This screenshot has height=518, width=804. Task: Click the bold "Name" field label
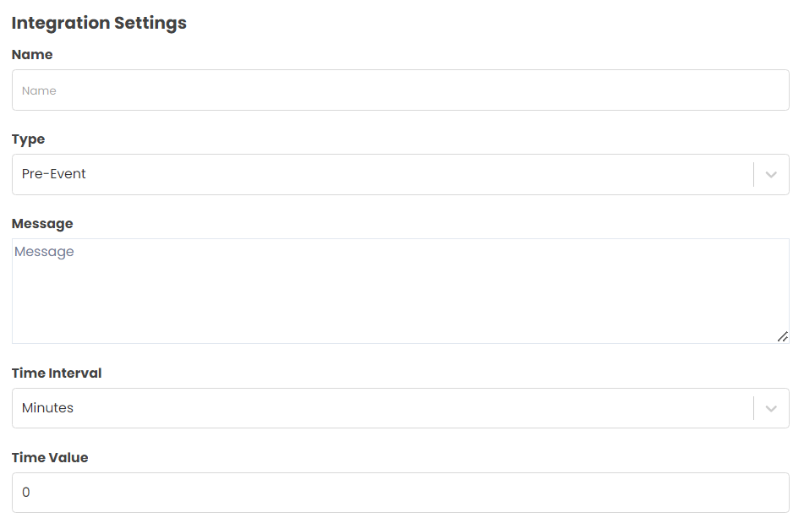click(32, 55)
